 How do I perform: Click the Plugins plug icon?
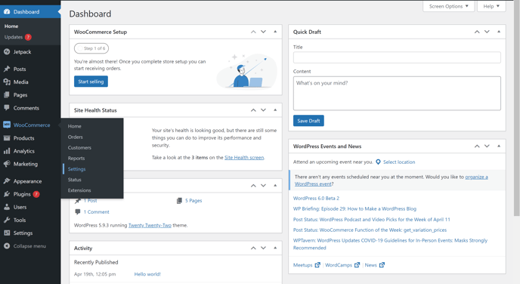coord(7,194)
